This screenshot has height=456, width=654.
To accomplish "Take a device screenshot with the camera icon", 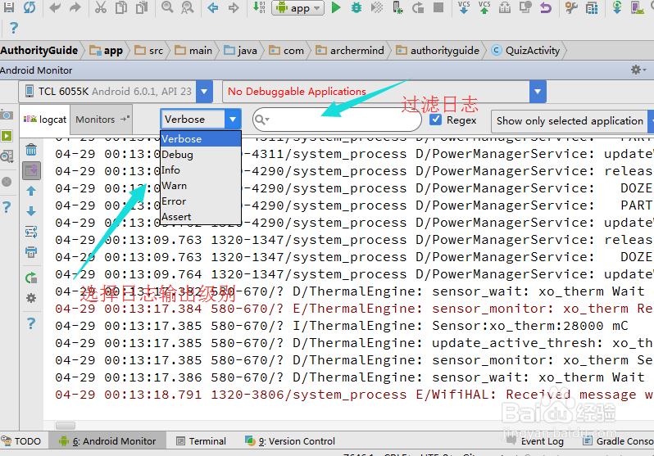I will pyautogui.click(x=7, y=115).
